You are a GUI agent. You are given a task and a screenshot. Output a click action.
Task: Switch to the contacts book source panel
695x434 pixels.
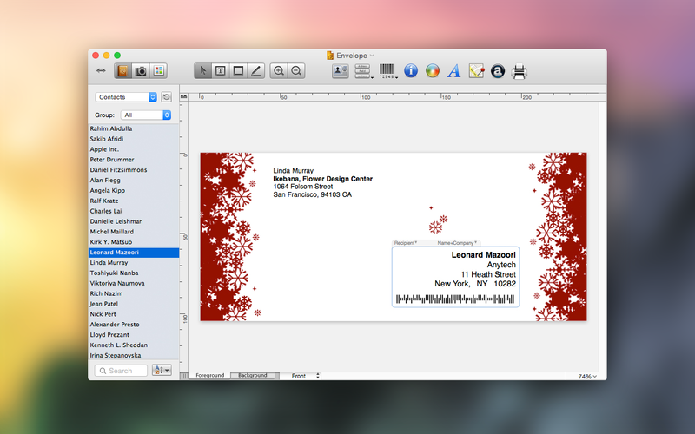click(x=123, y=71)
